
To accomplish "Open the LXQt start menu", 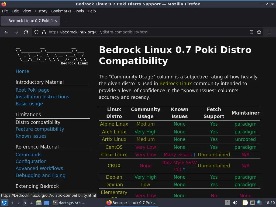I will coord(4,203).
